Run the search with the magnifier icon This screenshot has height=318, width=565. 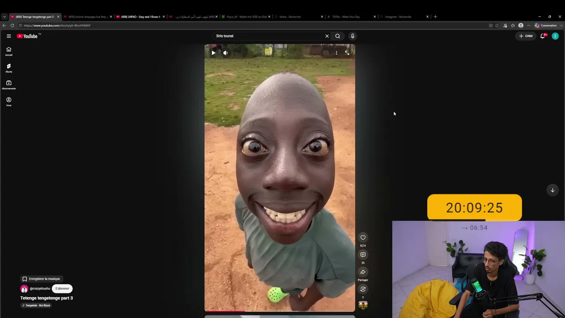point(338,36)
